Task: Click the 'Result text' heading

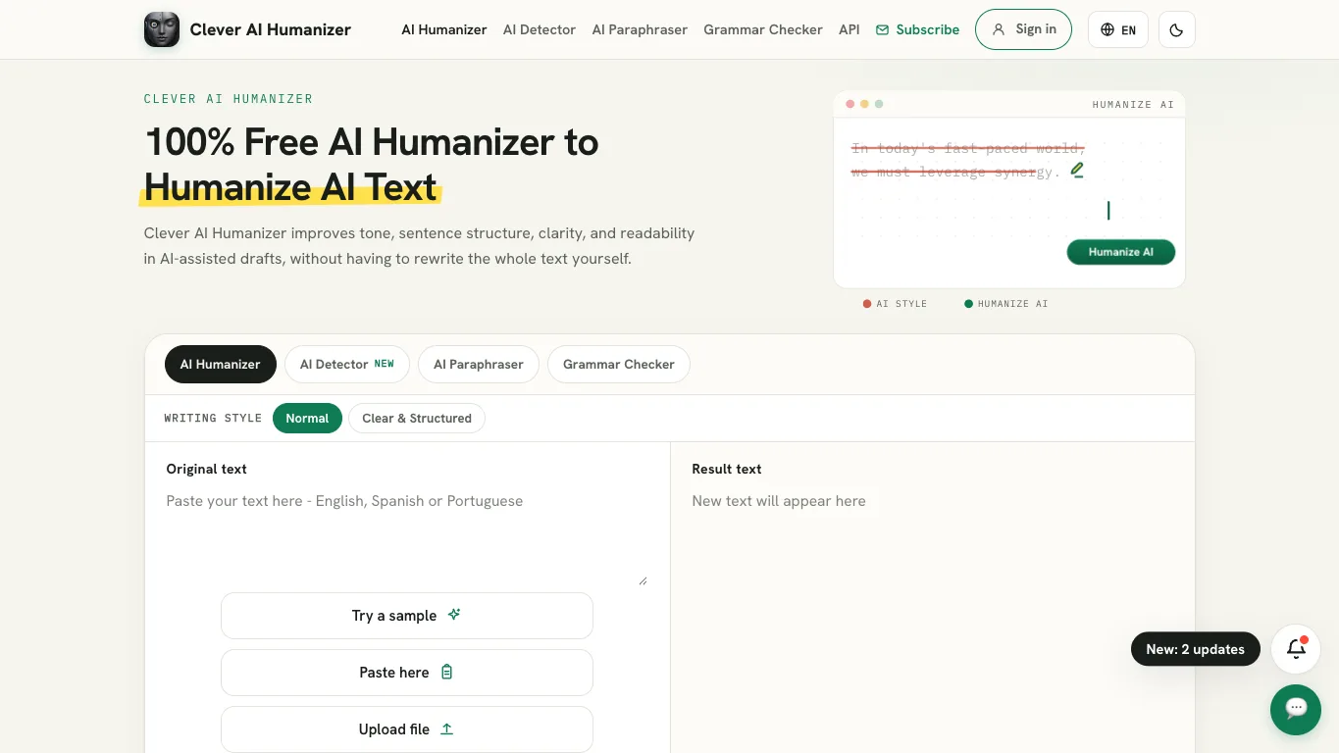Action: coord(727,469)
